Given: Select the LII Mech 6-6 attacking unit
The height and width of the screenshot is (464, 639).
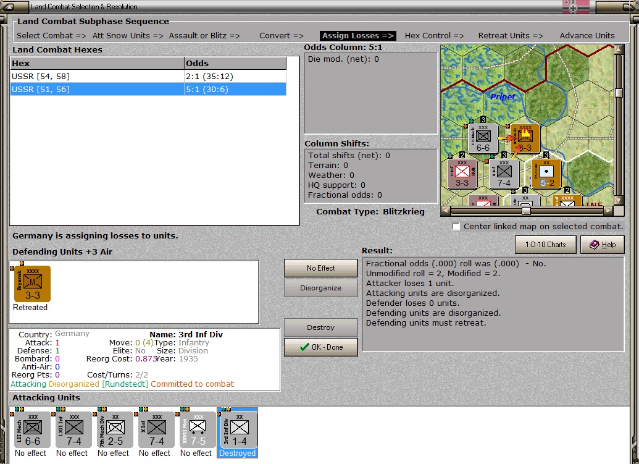Looking at the screenshot, I should 33,430.
